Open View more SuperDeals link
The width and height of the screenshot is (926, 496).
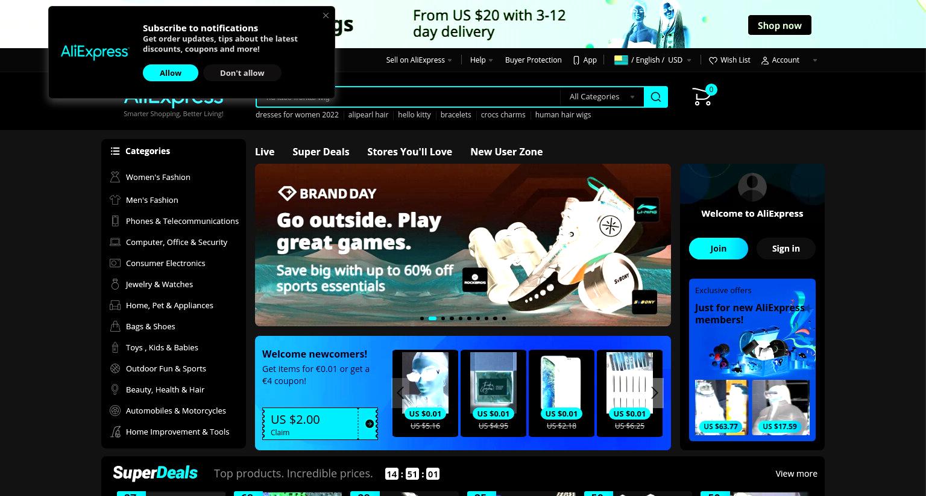coord(796,474)
